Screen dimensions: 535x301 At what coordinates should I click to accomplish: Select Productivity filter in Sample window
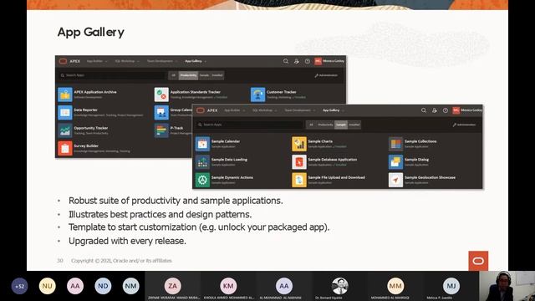click(x=325, y=125)
